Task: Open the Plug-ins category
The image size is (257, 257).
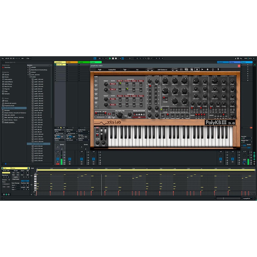Action: click(x=7, y=89)
